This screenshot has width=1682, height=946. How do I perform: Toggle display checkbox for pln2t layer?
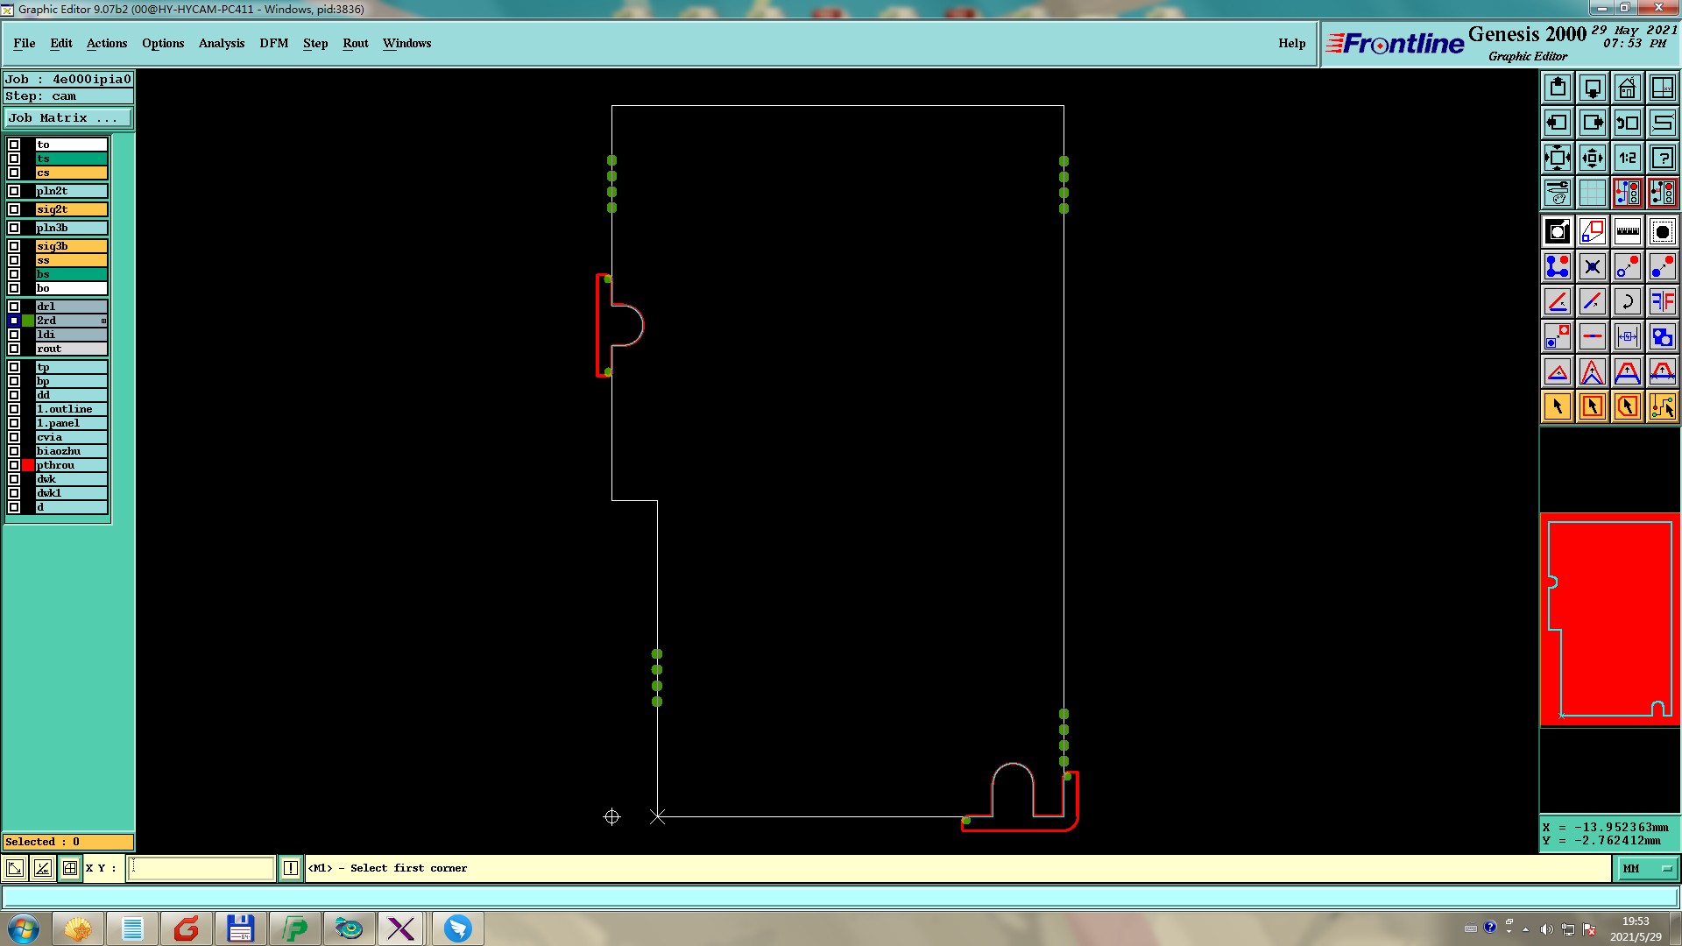tap(14, 191)
